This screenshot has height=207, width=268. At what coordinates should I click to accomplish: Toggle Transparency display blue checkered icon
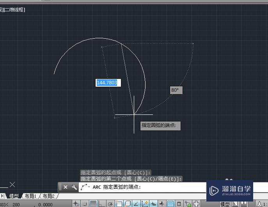tap(170, 204)
